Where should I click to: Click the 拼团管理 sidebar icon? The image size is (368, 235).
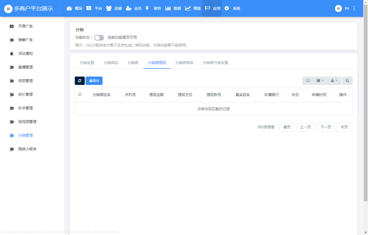12,81
